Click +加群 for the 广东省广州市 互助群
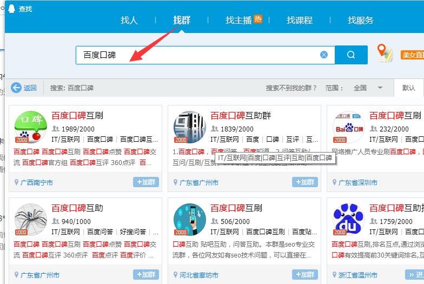 (305, 182)
